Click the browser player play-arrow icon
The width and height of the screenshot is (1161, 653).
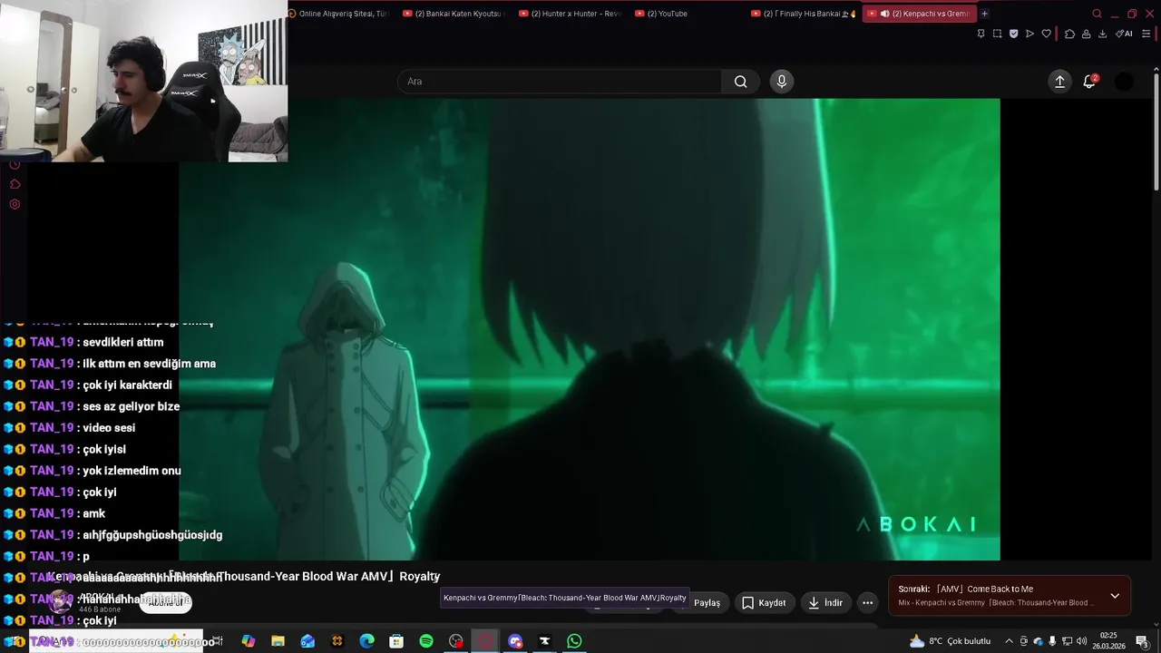(x=1029, y=34)
